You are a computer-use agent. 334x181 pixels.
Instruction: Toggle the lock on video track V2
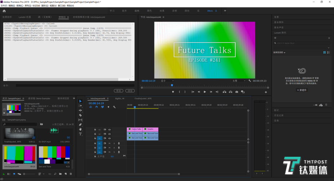pos(95,134)
